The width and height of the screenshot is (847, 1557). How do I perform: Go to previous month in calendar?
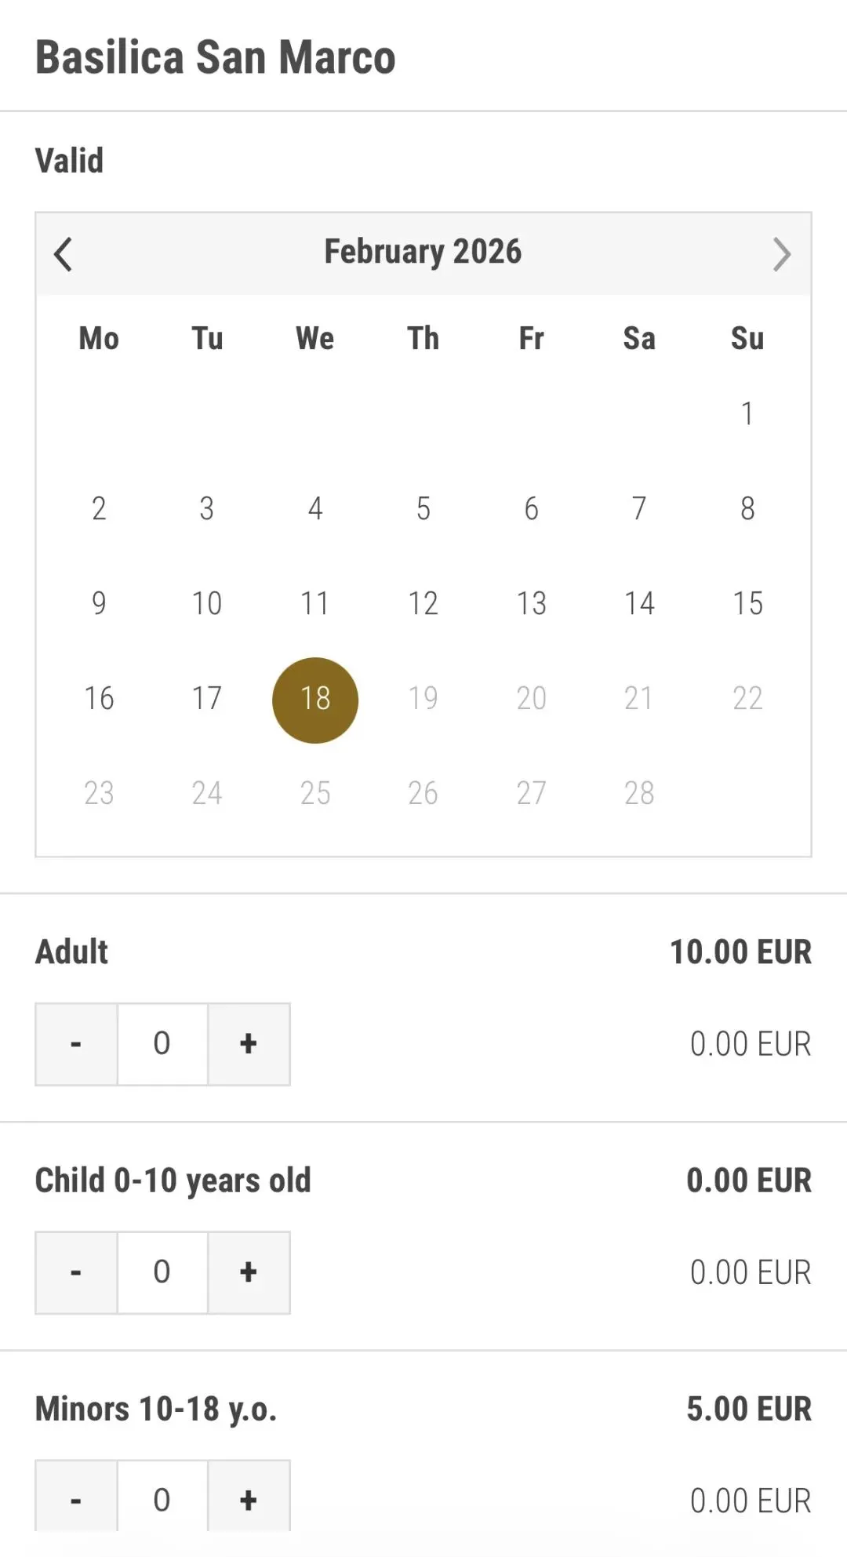[64, 254]
